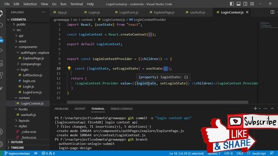Open the File menu
This screenshot has height=156, width=278.
point(7,4)
